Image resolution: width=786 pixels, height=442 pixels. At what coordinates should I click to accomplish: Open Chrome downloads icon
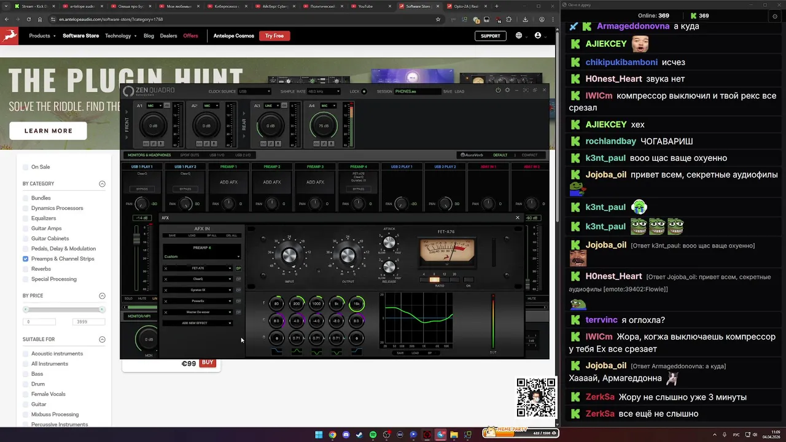525,19
